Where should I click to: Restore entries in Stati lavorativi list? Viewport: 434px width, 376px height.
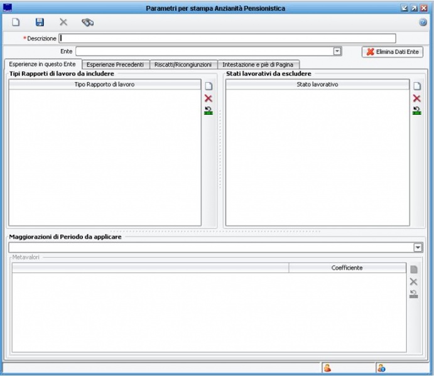click(416, 110)
